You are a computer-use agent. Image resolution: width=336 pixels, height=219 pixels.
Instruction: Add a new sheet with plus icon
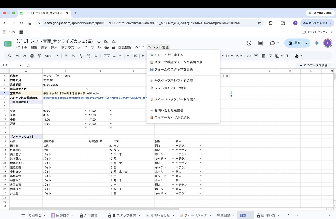click(14, 215)
